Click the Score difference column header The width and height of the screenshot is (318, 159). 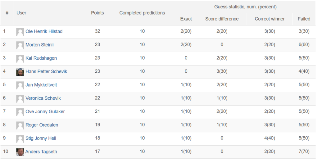pos(222,19)
